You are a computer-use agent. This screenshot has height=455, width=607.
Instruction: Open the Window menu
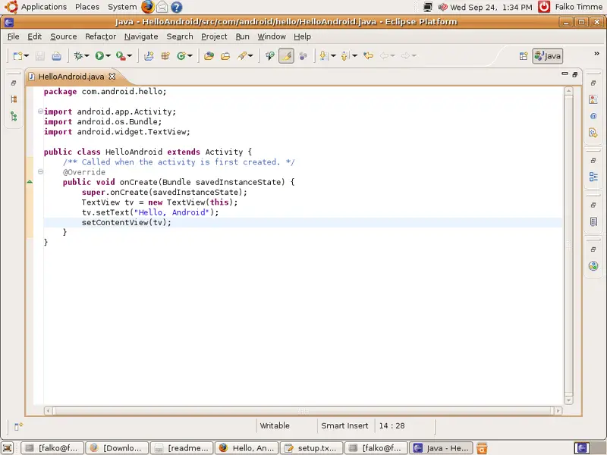tap(272, 36)
